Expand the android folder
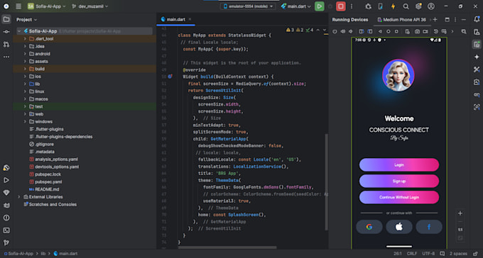This screenshot has width=483, height=258. pos(25,54)
